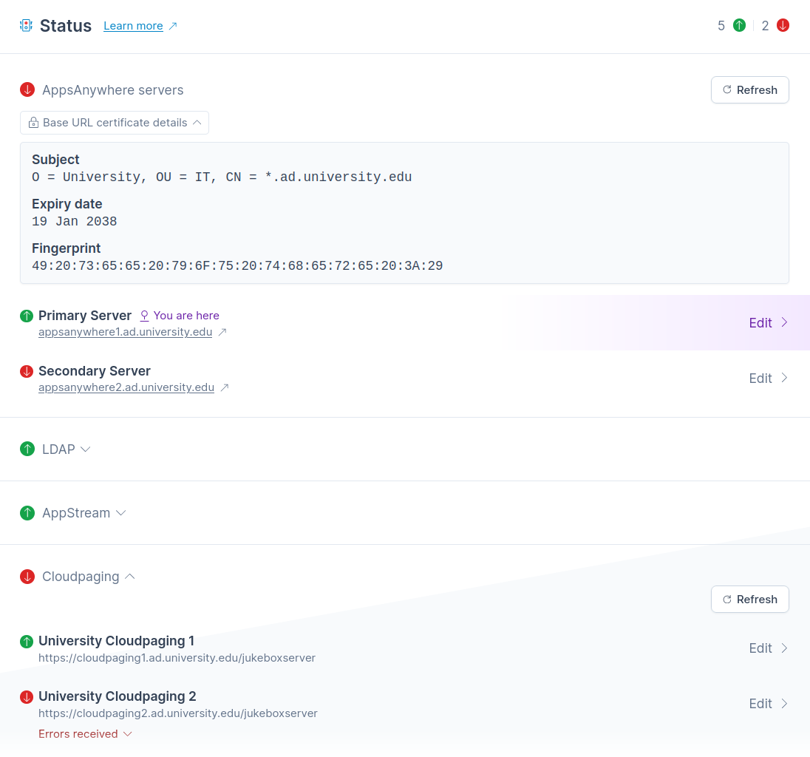Click the "You are here" location pin
Screen dimensions: 810x757
[145, 316]
